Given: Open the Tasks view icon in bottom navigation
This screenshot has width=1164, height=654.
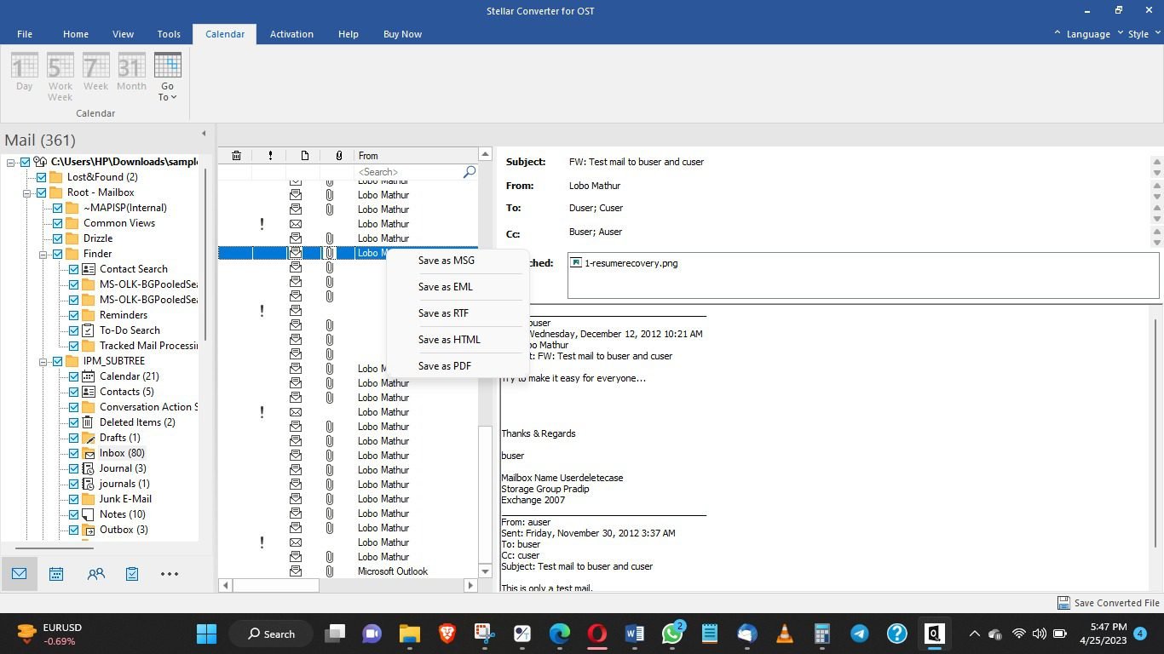Looking at the screenshot, I should coord(132,574).
